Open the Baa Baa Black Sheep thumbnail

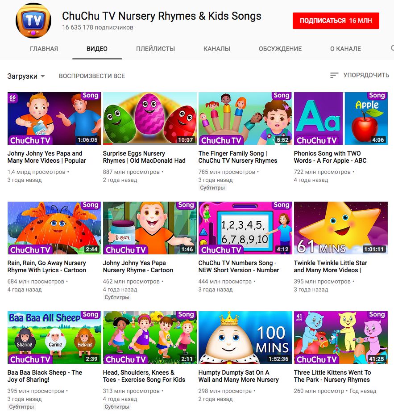pyautogui.click(x=54, y=338)
